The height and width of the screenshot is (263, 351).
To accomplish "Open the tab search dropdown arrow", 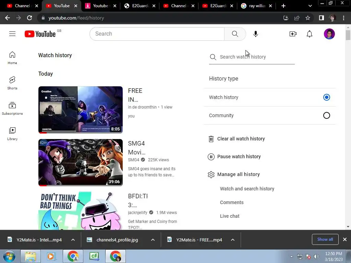I will 310,6.
